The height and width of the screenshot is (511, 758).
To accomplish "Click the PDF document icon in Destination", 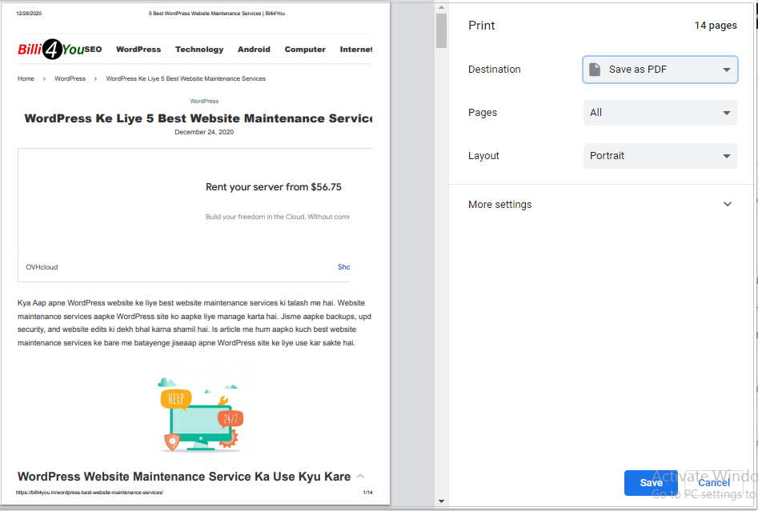I will click(x=595, y=70).
